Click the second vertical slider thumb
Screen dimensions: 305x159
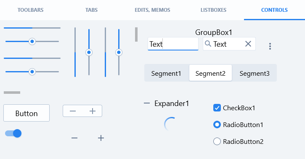tap(119, 52)
